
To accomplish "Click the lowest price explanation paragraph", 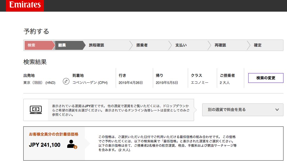I will (167, 143).
